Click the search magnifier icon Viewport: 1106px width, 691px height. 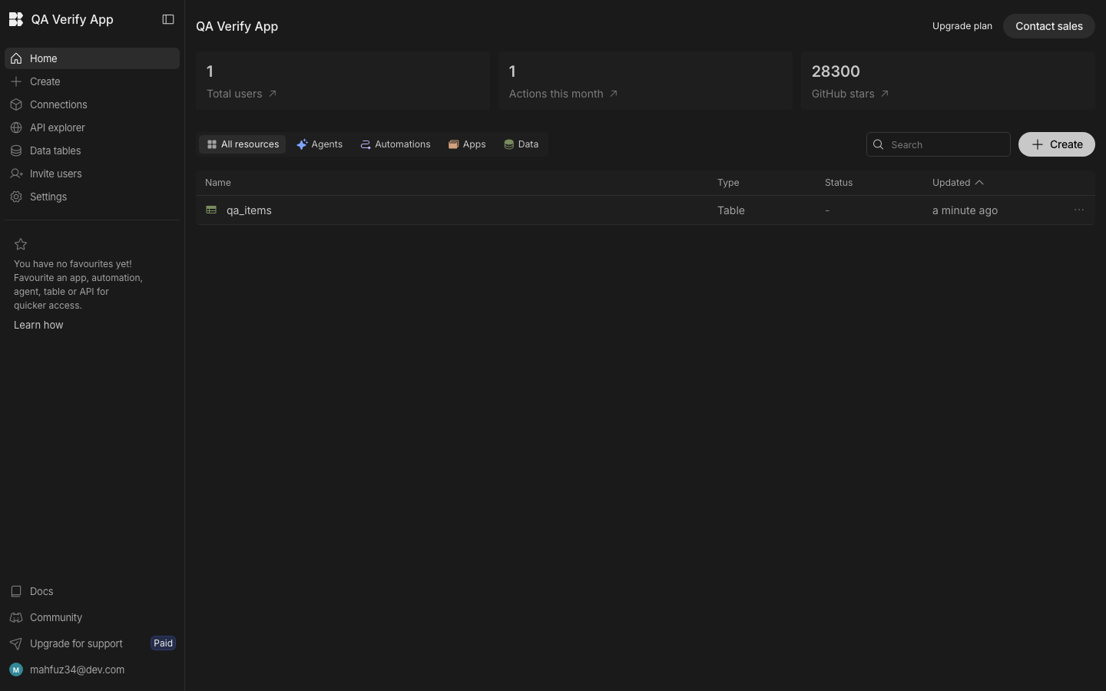point(879,144)
